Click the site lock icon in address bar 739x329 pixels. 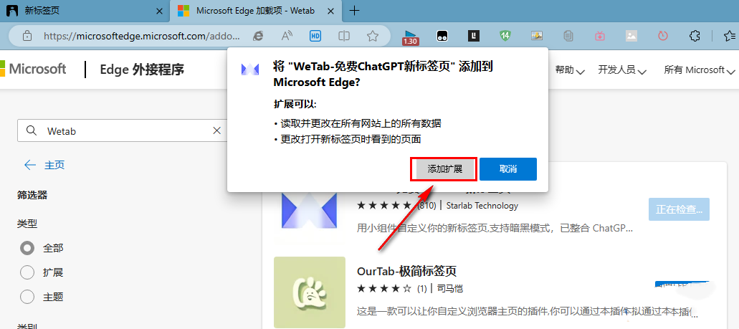[x=27, y=35]
